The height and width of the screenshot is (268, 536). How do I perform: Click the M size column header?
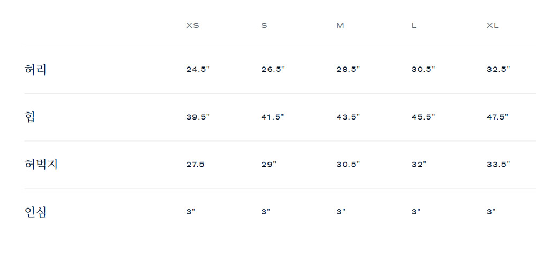click(340, 26)
